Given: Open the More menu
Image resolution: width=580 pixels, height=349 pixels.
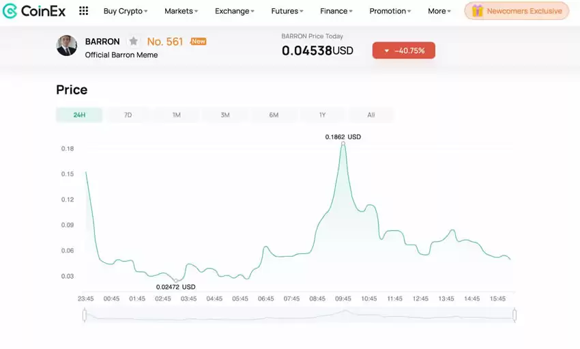Looking at the screenshot, I should 439,11.
